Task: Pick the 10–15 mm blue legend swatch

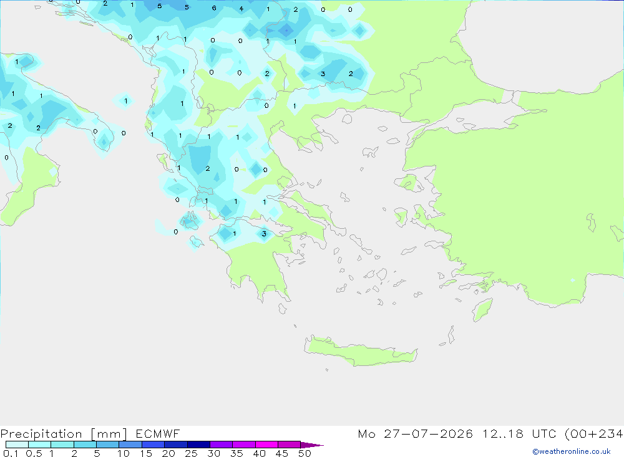Action: 130,445
